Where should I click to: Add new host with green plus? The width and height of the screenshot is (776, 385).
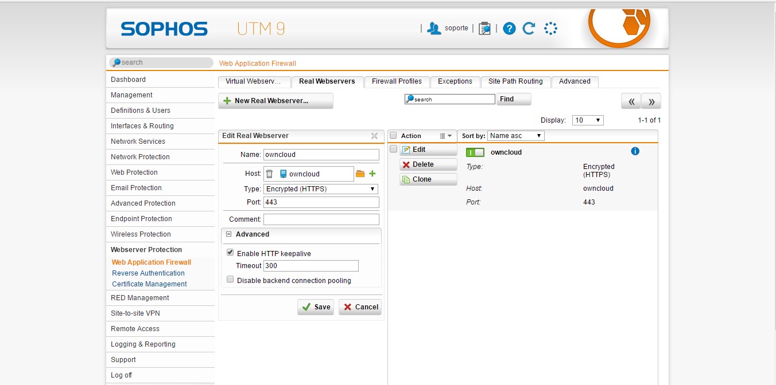click(372, 174)
